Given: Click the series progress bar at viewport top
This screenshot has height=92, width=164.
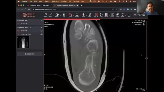Looking at the screenshot, I should (72, 19).
